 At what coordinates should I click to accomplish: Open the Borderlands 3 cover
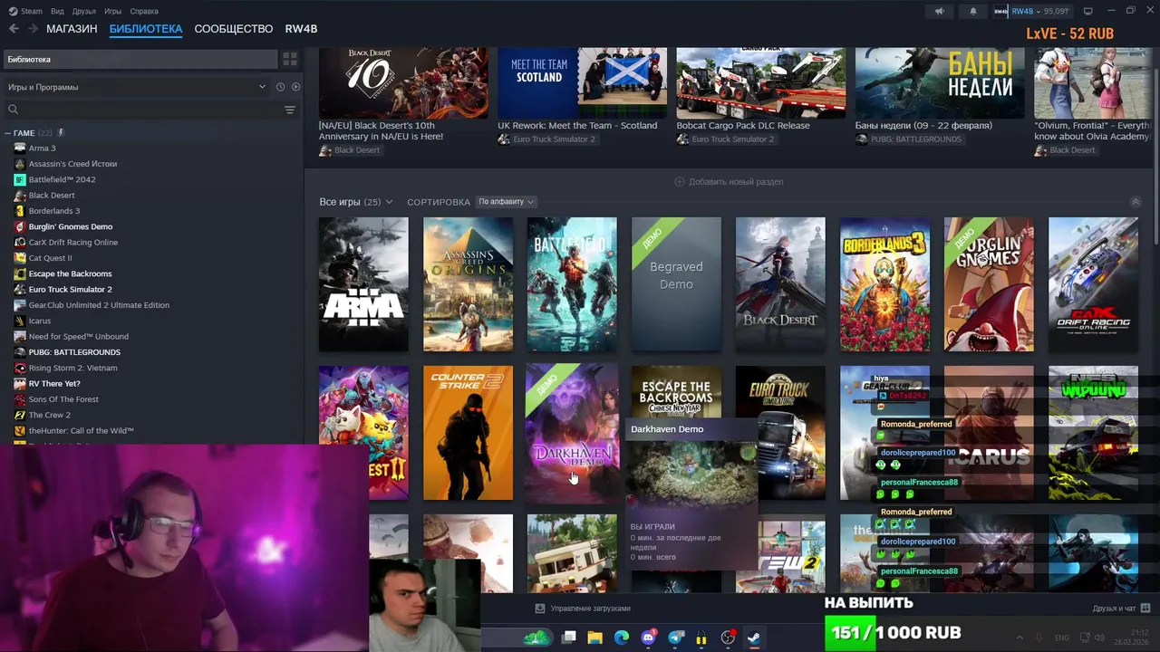[884, 284]
